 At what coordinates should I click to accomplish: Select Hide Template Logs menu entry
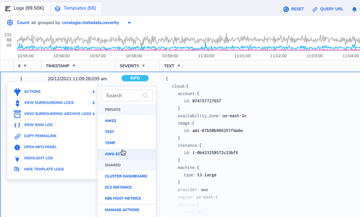pyautogui.click(x=44, y=169)
